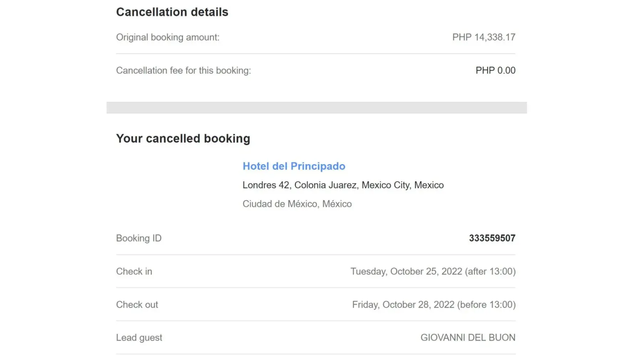634x356 pixels.
Task: Click the Londres 42, Colonia Juarez address
Action: (343, 185)
